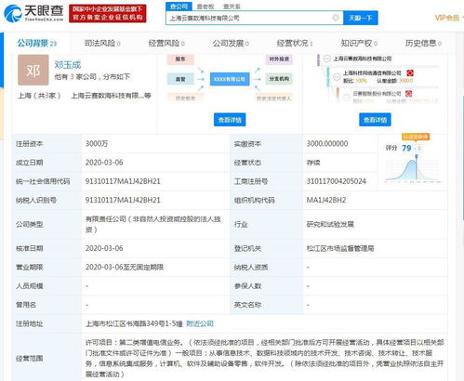Click the registered capital value 3000万
The width and height of the screenshot is (464, 381).
(97, 143)
